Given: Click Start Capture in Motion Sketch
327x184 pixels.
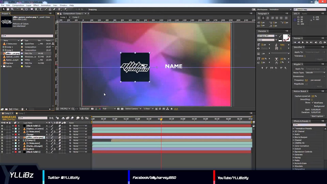Looking at the screenshot, I should (x=317, y=116).
